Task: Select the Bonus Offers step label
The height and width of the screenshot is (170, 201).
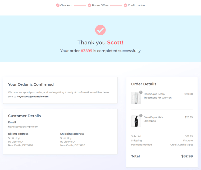Action: coord(100,5)
